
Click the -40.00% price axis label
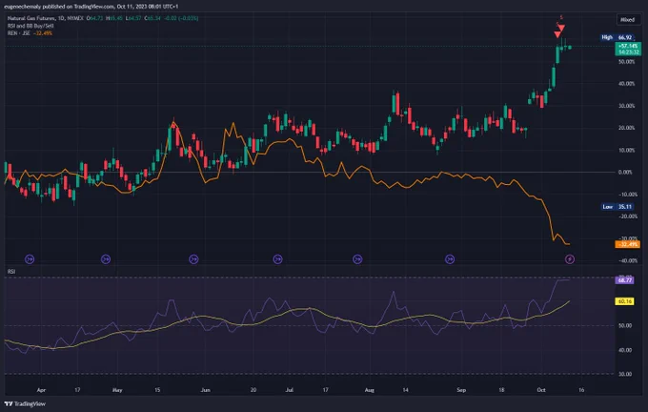click(627, 260)
